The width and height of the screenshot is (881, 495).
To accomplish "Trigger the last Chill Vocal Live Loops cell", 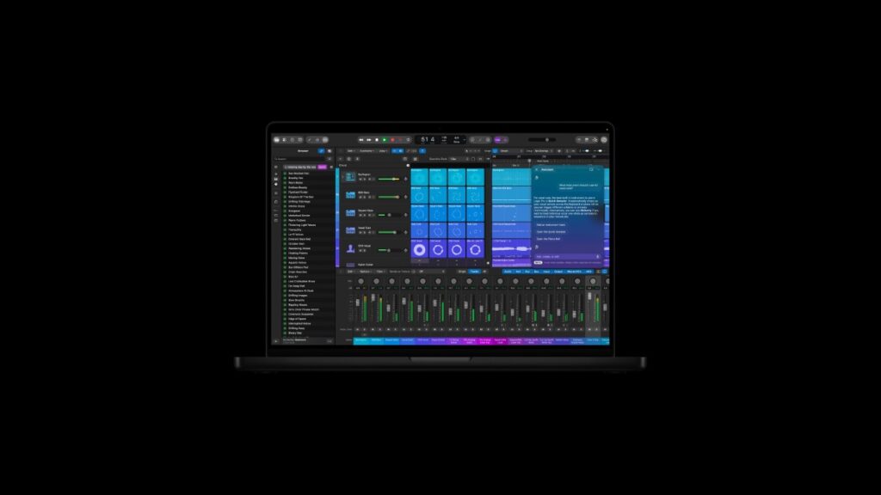I will (x=475, y=248).
